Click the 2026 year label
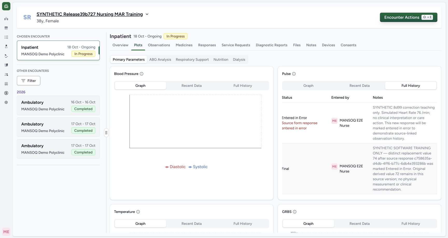The width and height of the screenshot is (448, 238). (x=21, y=92)
